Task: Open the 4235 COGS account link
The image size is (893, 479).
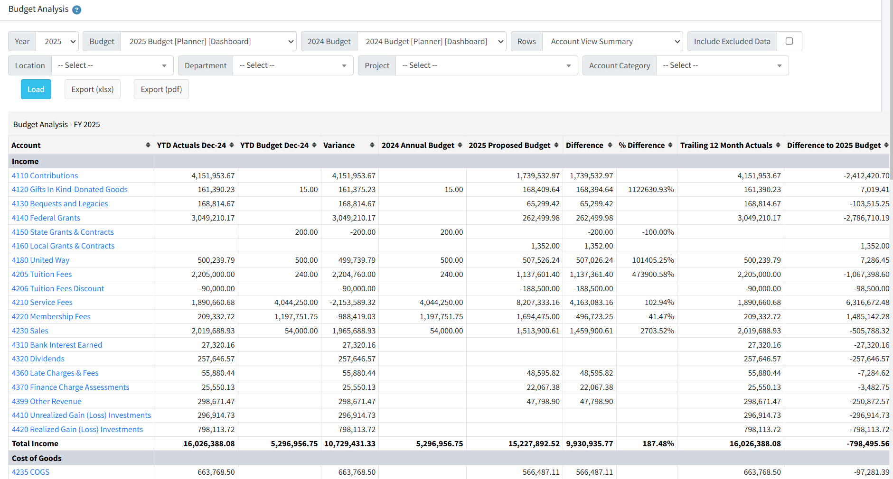Action: click(30, 472)
